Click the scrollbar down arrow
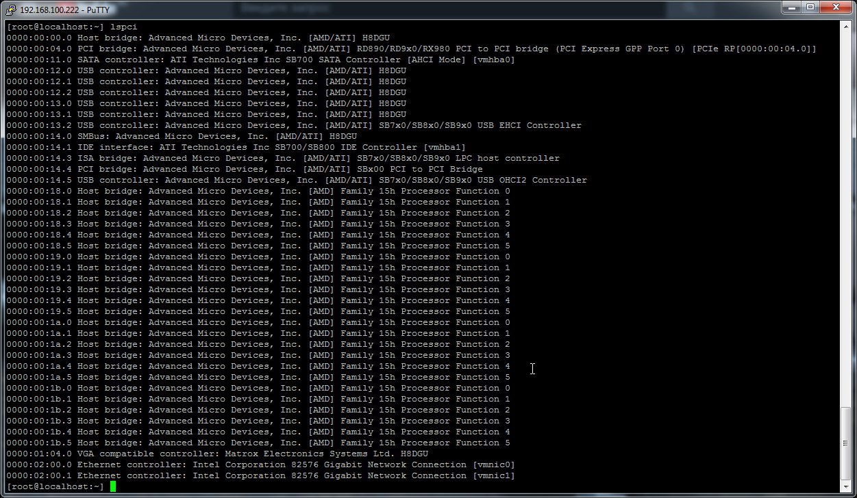This screenshot has width=857, height=498. coord(845,486)
